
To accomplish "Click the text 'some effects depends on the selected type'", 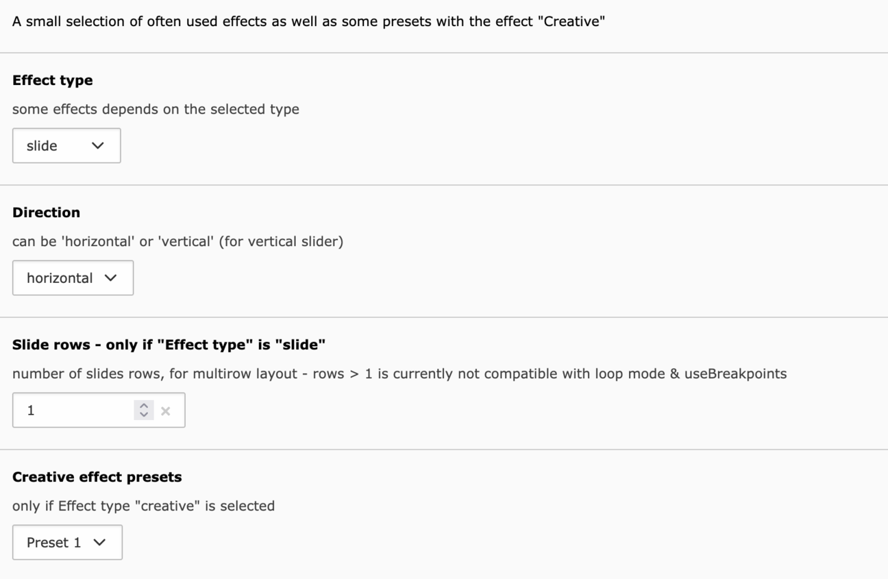I will 156,109.
